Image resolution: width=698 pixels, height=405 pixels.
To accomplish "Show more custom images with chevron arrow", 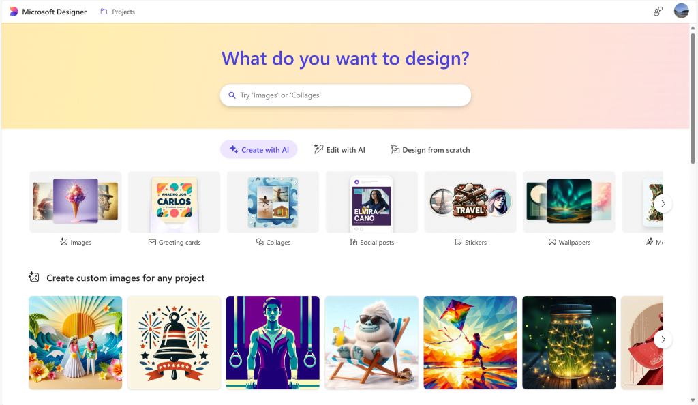I will click(x=663, y=339).
